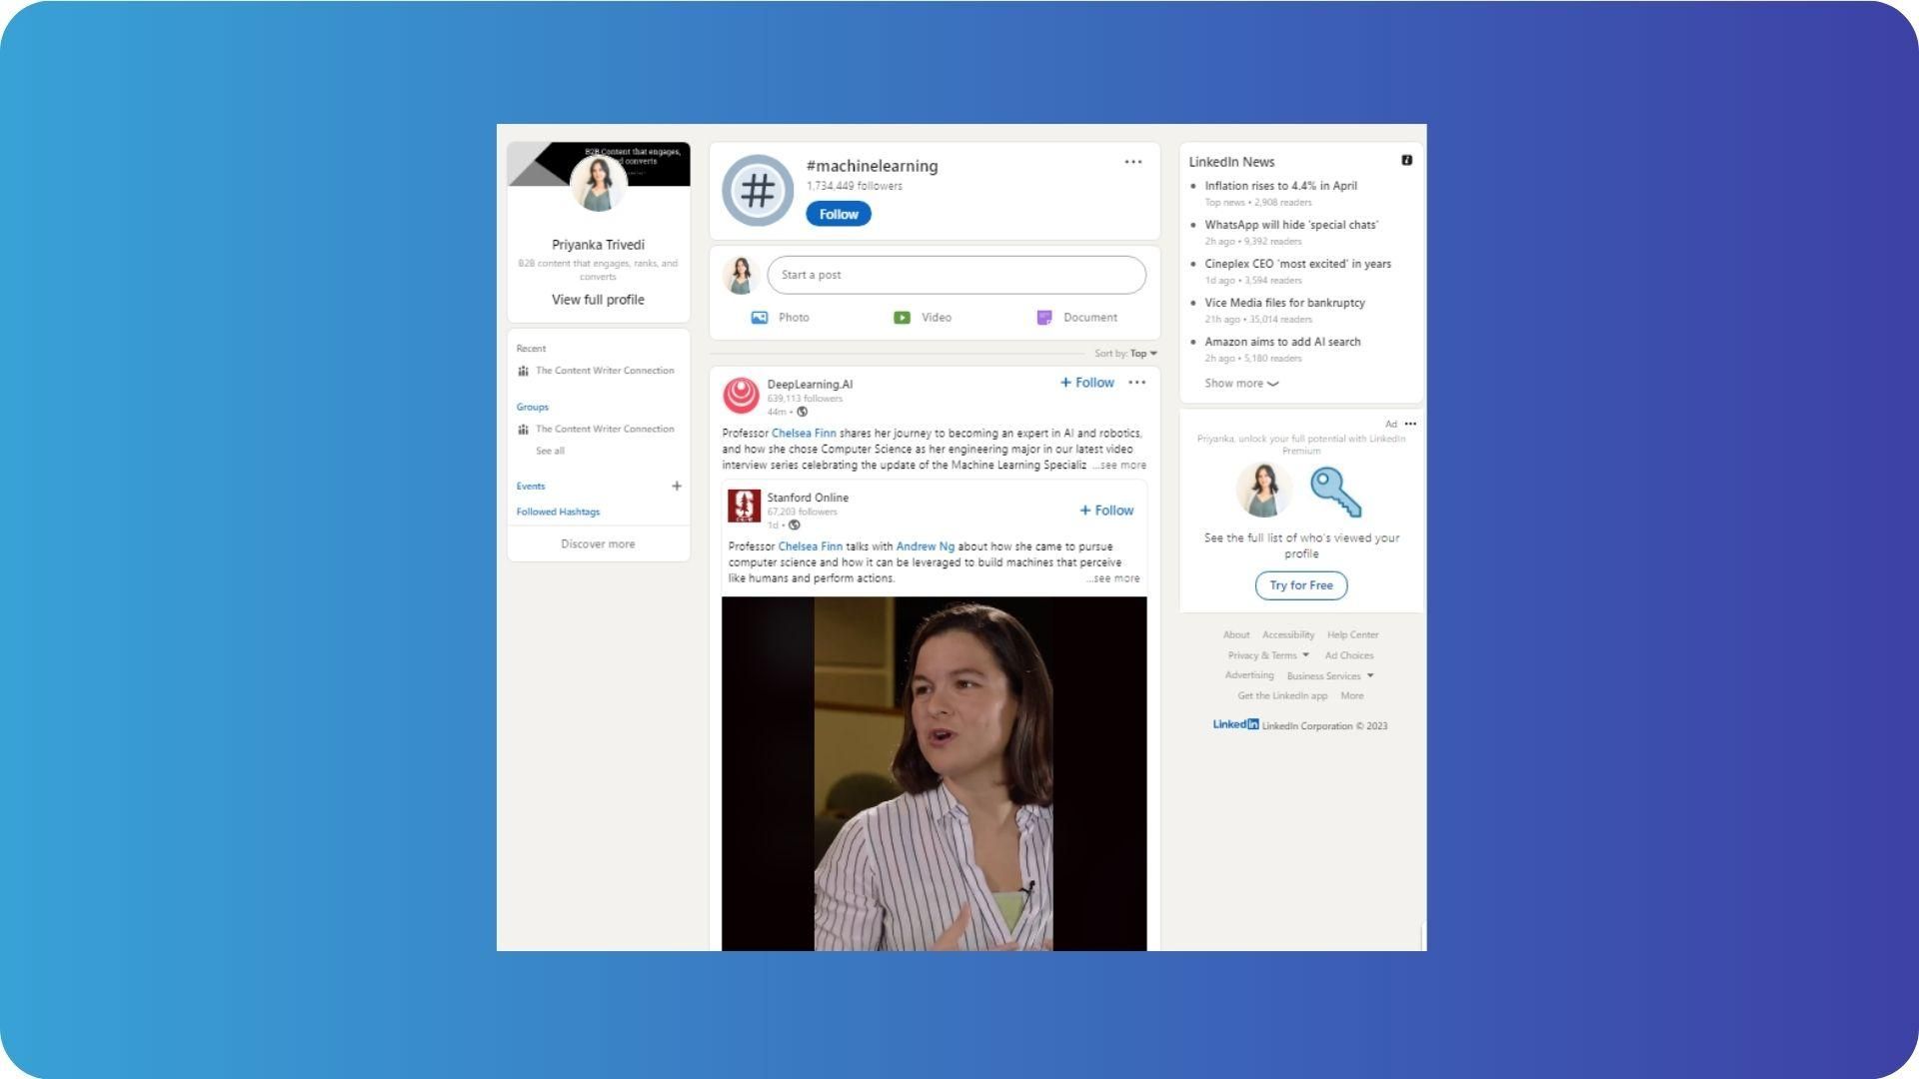This screenshot has width=1919, height=1079.
Task: Expand DeepLearning.AI post with see more
Action: point(1119,466)
